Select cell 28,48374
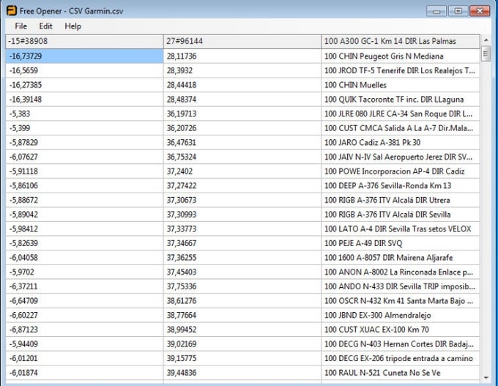 242,100
